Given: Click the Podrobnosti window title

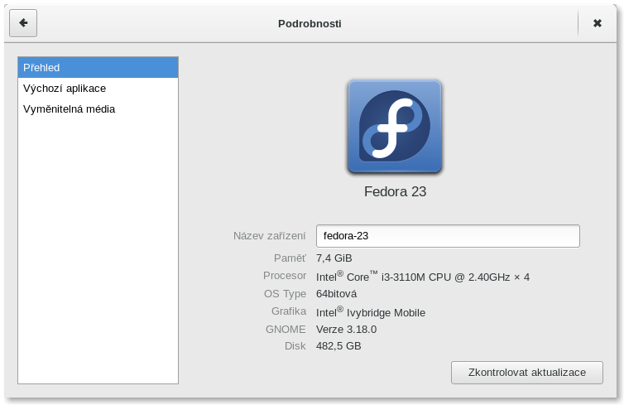Looking at the screenshot, I should 310,23.
